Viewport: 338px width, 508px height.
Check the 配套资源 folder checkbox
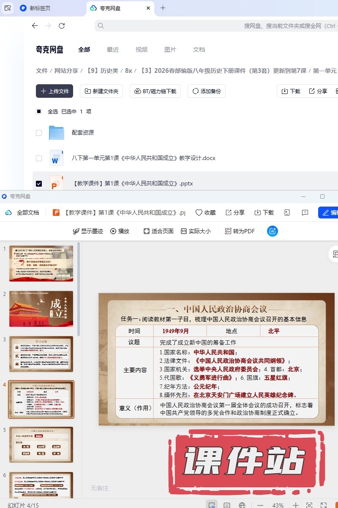(x=39, y=133)
